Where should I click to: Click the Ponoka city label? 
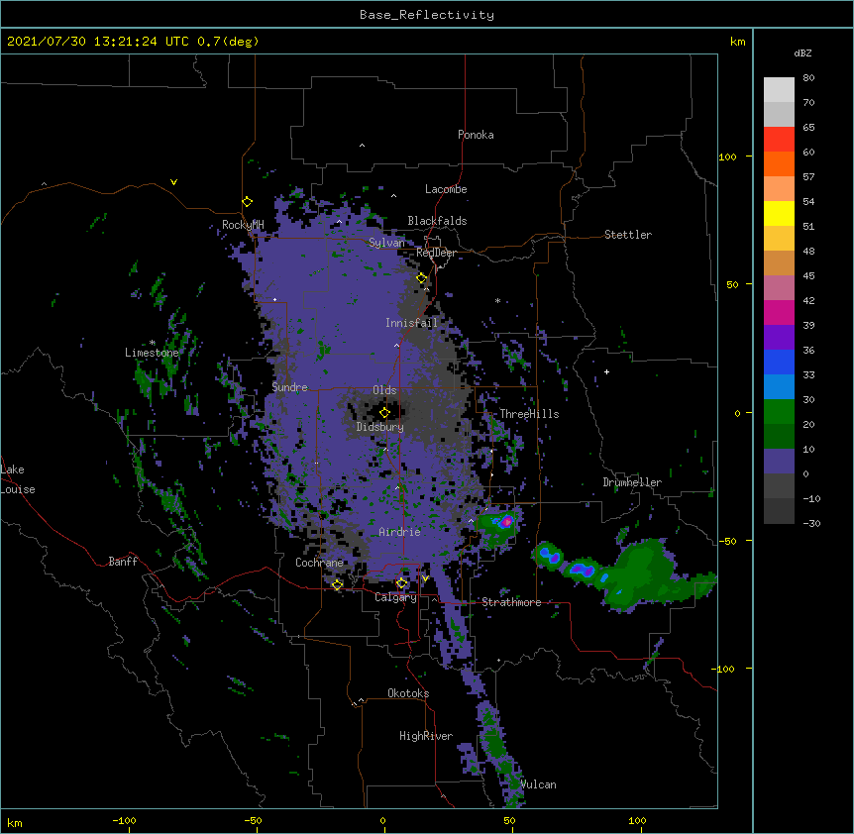coord(476,135)
